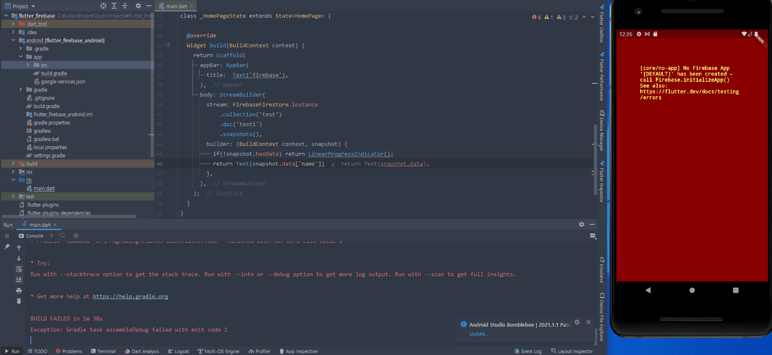
Task: Tap emulator home circle button
Action: click(692, 290)
